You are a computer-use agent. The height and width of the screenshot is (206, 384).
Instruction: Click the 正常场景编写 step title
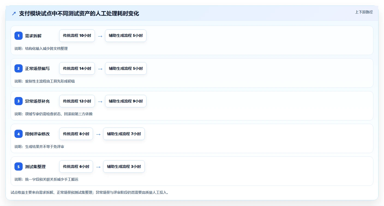point(37,68)
